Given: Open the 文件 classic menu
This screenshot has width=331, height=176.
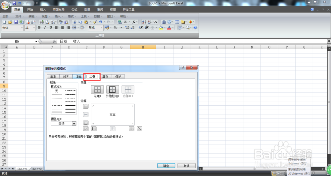Looking at the screenshot, I should 20,16.
